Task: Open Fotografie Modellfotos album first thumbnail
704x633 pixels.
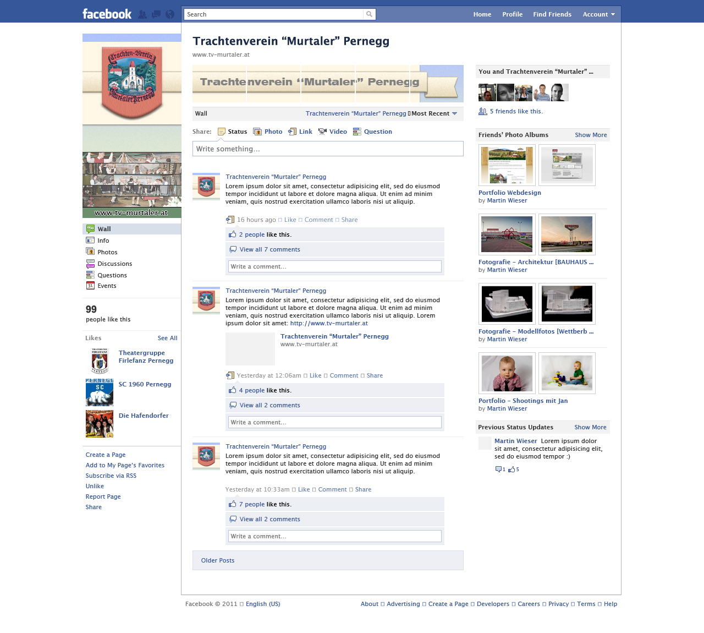Action: (507, 304)
